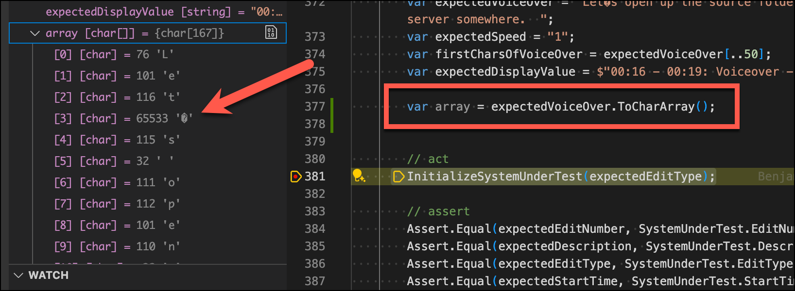This screenshot has width=795, height=291.
Task: Click the current execution pointer arrow
Action: [398, 177]
